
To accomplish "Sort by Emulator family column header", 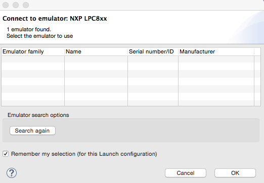I will coord(33,51).
